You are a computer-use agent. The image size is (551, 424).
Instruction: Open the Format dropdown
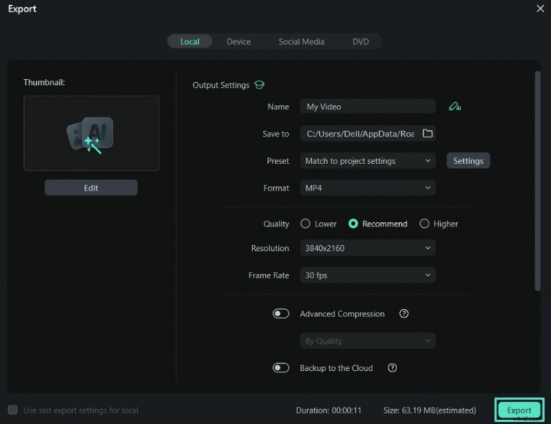point(367,187)
